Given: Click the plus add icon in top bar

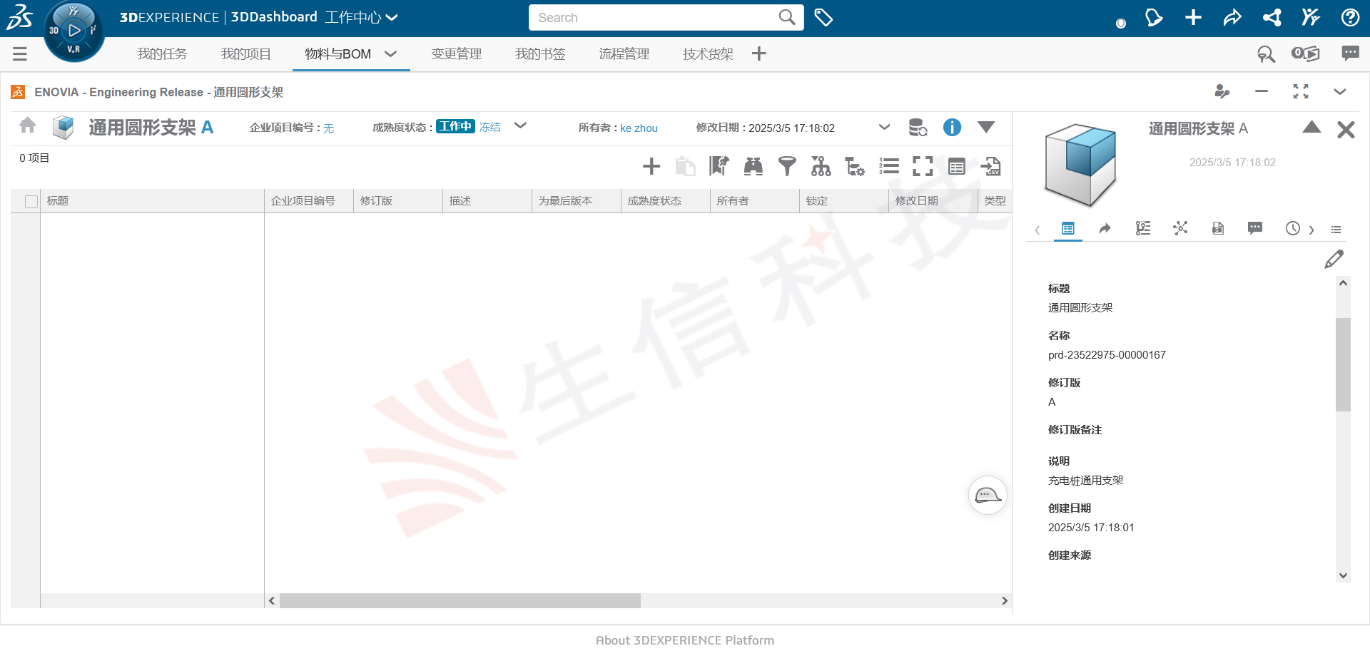Looking at the screenshot, I should (x=1193, y=17).
